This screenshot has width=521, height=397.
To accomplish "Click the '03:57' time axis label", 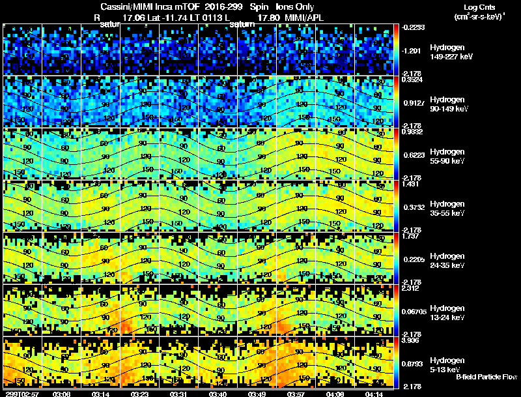I will (x=296, y=394).
